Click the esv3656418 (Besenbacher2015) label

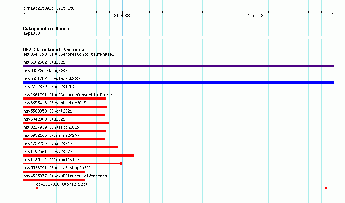(x=56, y=103)
